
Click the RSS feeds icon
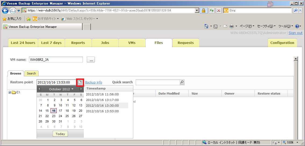click(x=216, y=26)
